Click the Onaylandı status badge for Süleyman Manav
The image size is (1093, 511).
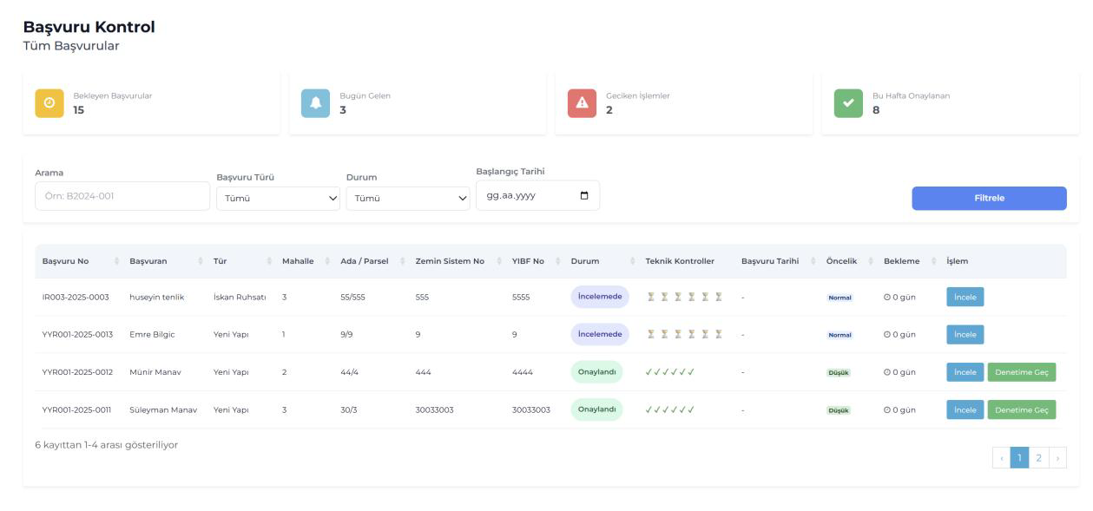pyautogui.click(x=596, y=409)
